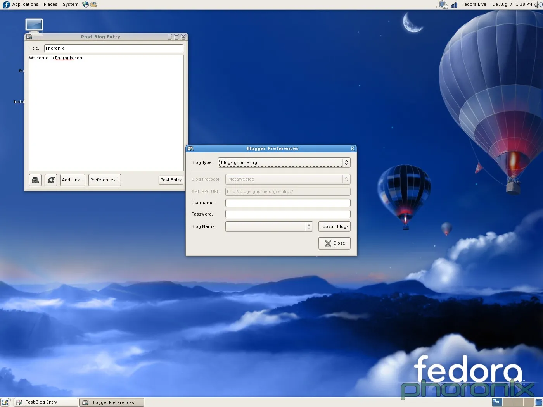
Task: Click the Post Entry button
Action: (x=171, y=180)
